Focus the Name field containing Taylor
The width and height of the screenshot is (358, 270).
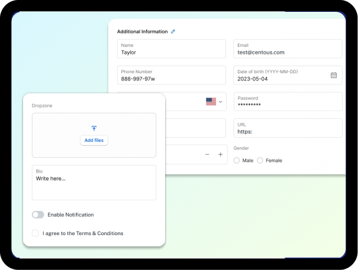click(172, 49)
